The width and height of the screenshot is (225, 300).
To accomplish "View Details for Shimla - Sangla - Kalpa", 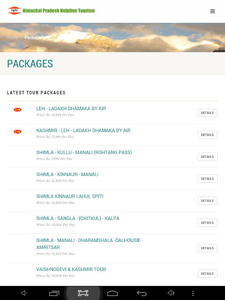I will pyautogui.click(x=207, y=223).
